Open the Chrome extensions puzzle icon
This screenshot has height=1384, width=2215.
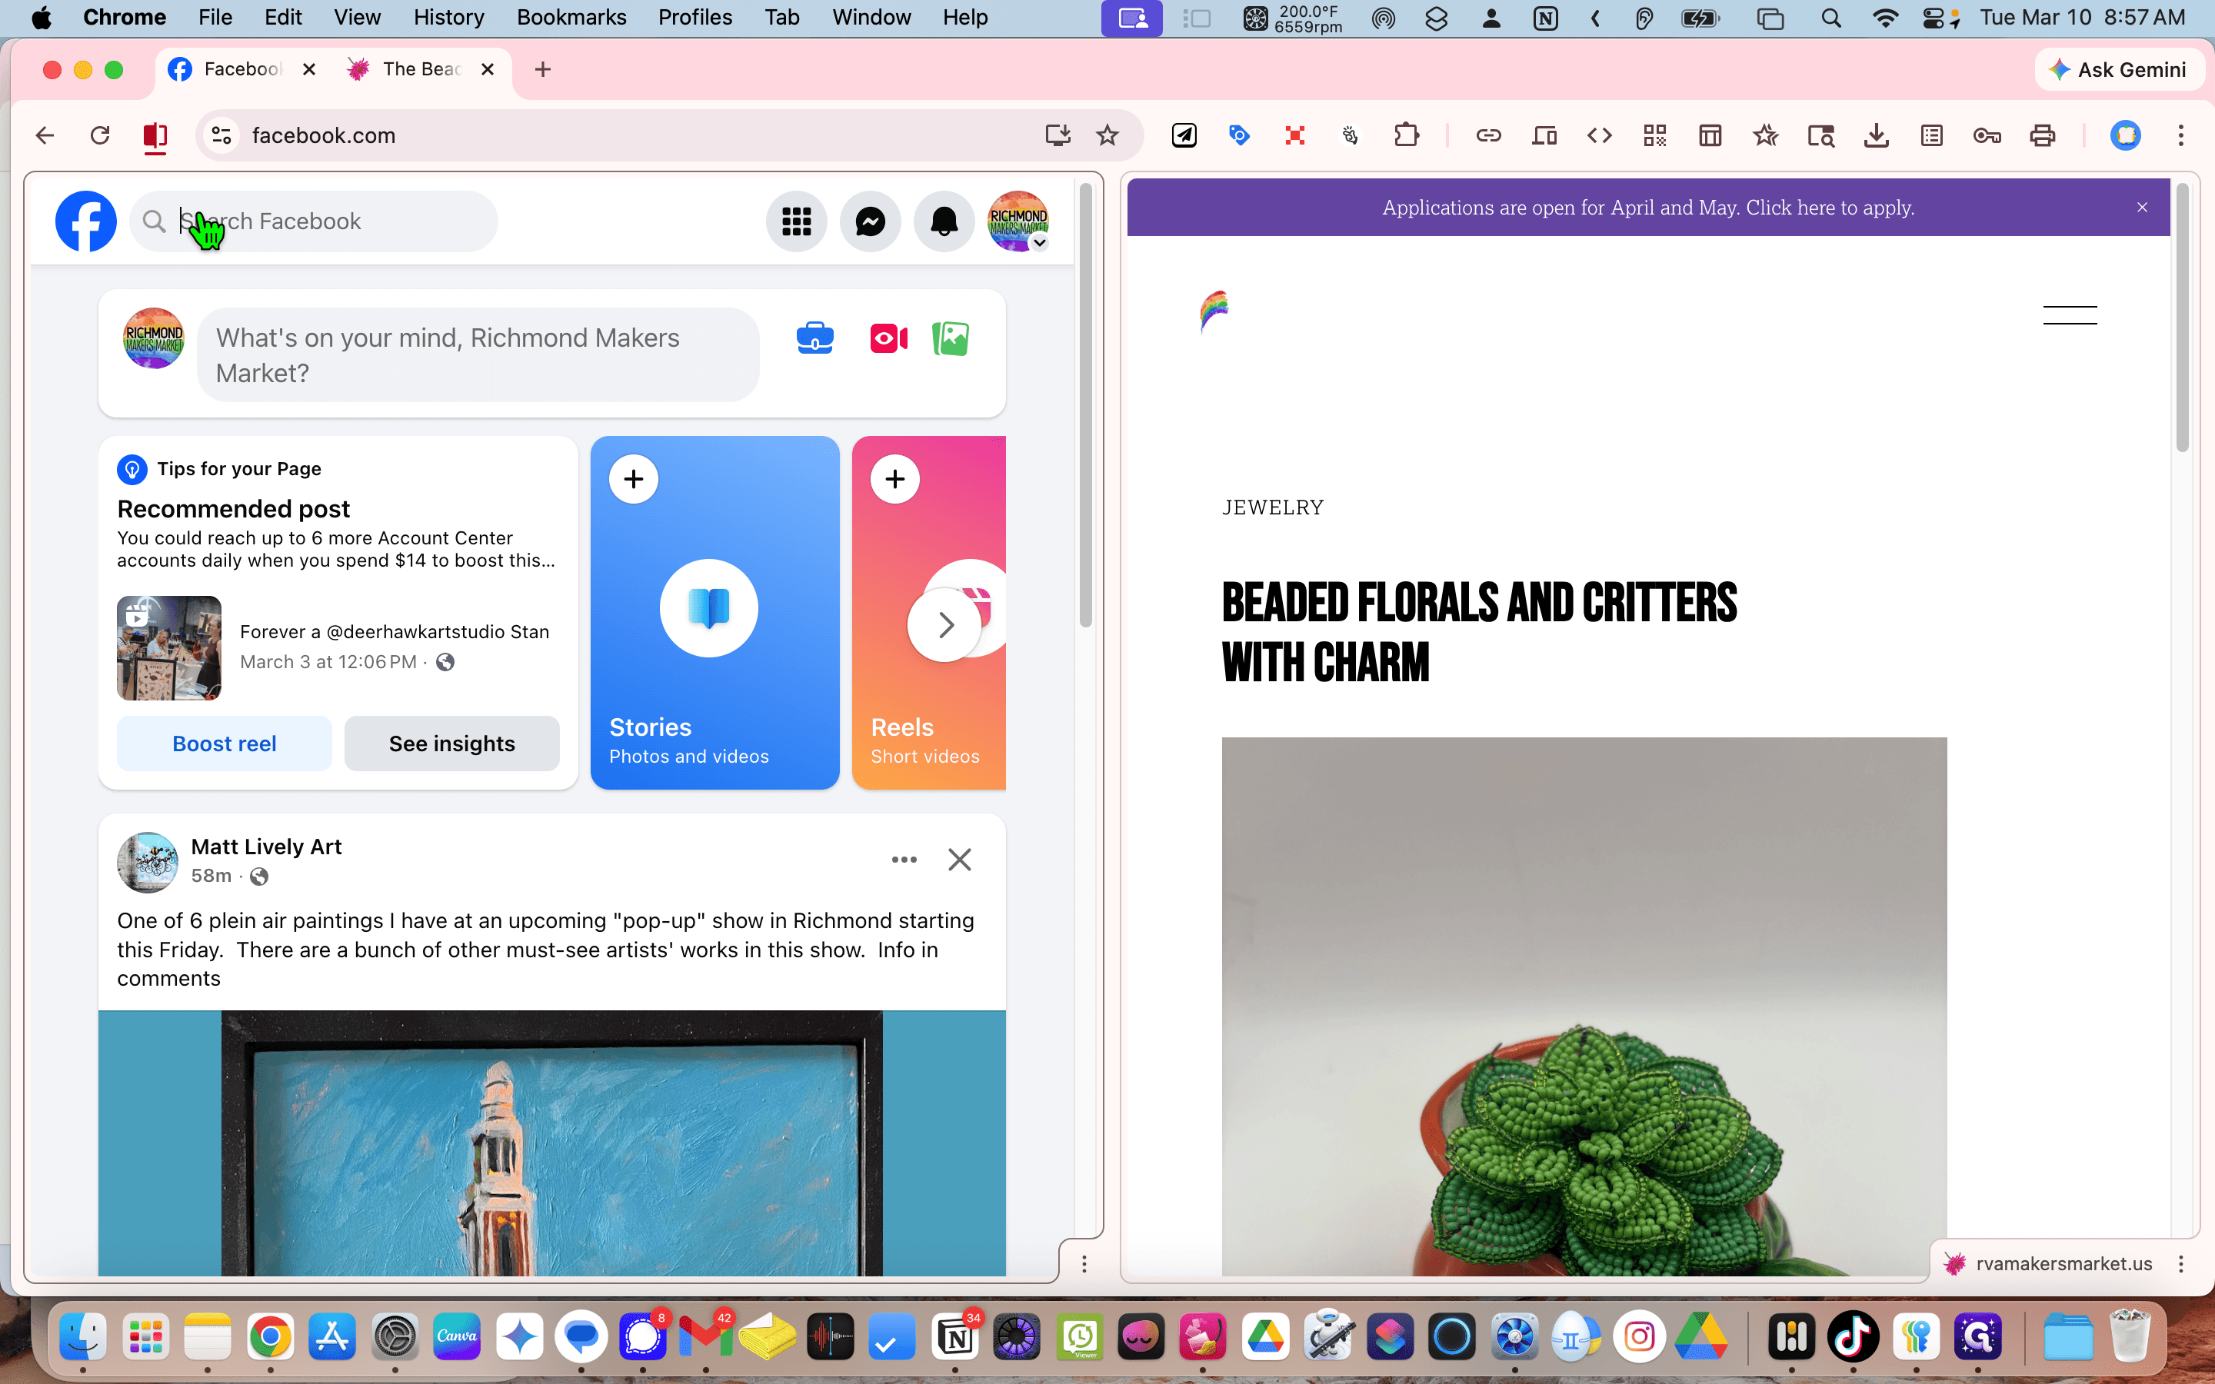tap(1406, 135)
